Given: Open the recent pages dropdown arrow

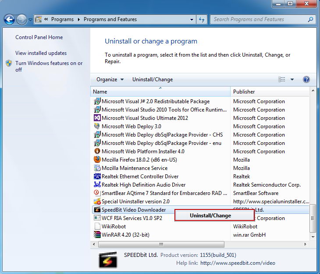Looking at the screenshot, I should click(x=30, y=20).
